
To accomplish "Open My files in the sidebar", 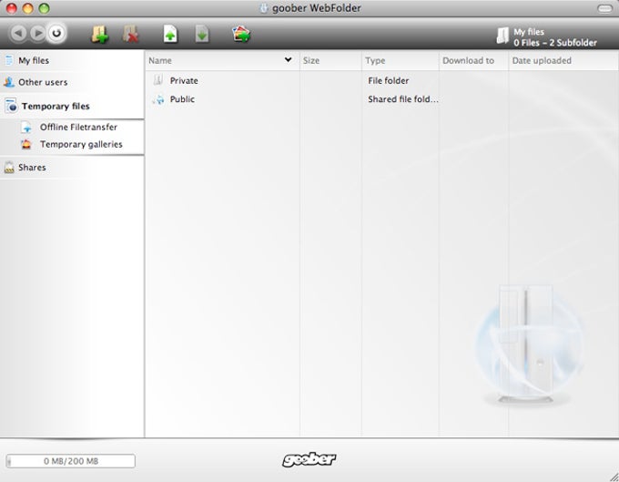I will point(34,60).
